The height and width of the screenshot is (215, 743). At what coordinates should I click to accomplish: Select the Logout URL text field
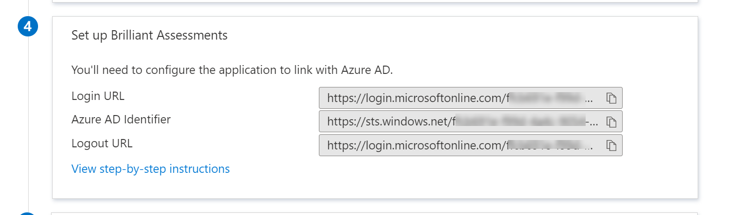459,145
